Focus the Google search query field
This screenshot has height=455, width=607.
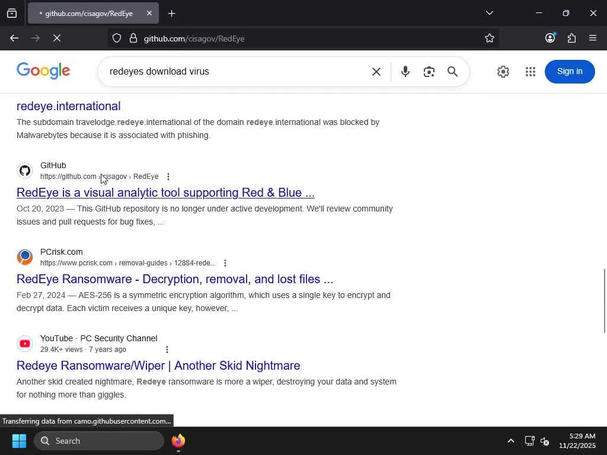(236, 72)
